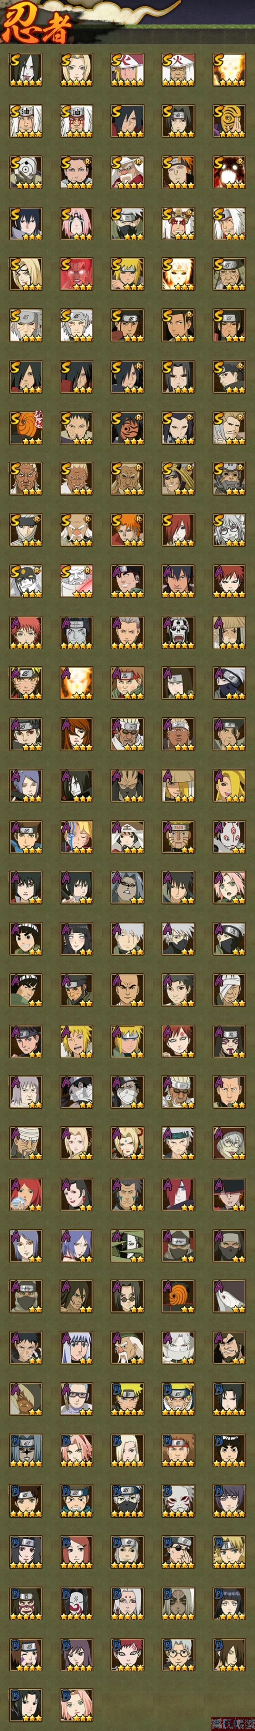Select the A-rank black-and-white Zetsu icon
The width and height of the screenshot is (255, 1731).
click(128, 1244)
